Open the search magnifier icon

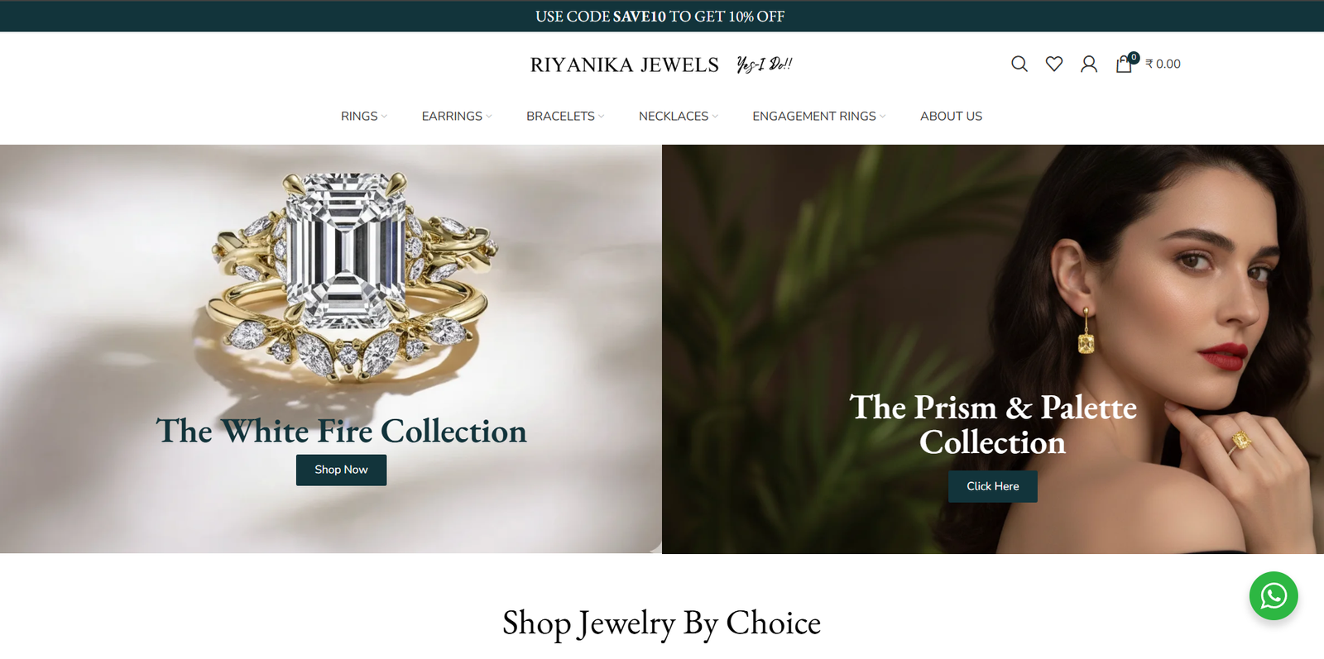[x=1019, y=64]
